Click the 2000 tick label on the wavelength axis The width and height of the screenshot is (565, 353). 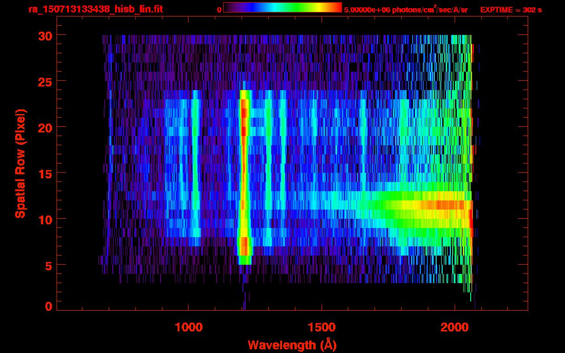pyautogui.click(x=455, y=327)
